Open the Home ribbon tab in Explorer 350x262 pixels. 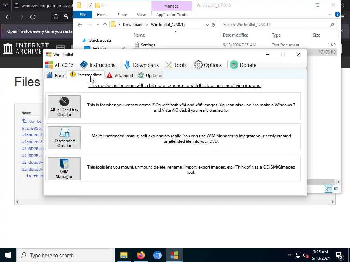click(102, 15)
